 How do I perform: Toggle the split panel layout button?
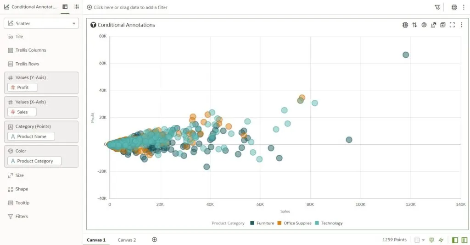pos(464,240)
